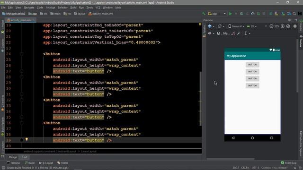Viewport: 303px width, 170px height.
Task: Open the Event Log panel
Action: tap(289, 163)
